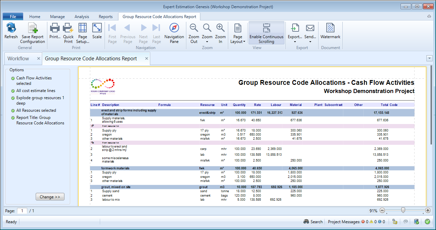Open the Export dropdown menu

[295, 33]
